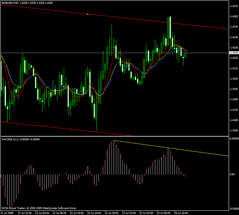Click the 1.4175 price scale label
This screenshot has height=215, width=239.
tap(234, 110)
